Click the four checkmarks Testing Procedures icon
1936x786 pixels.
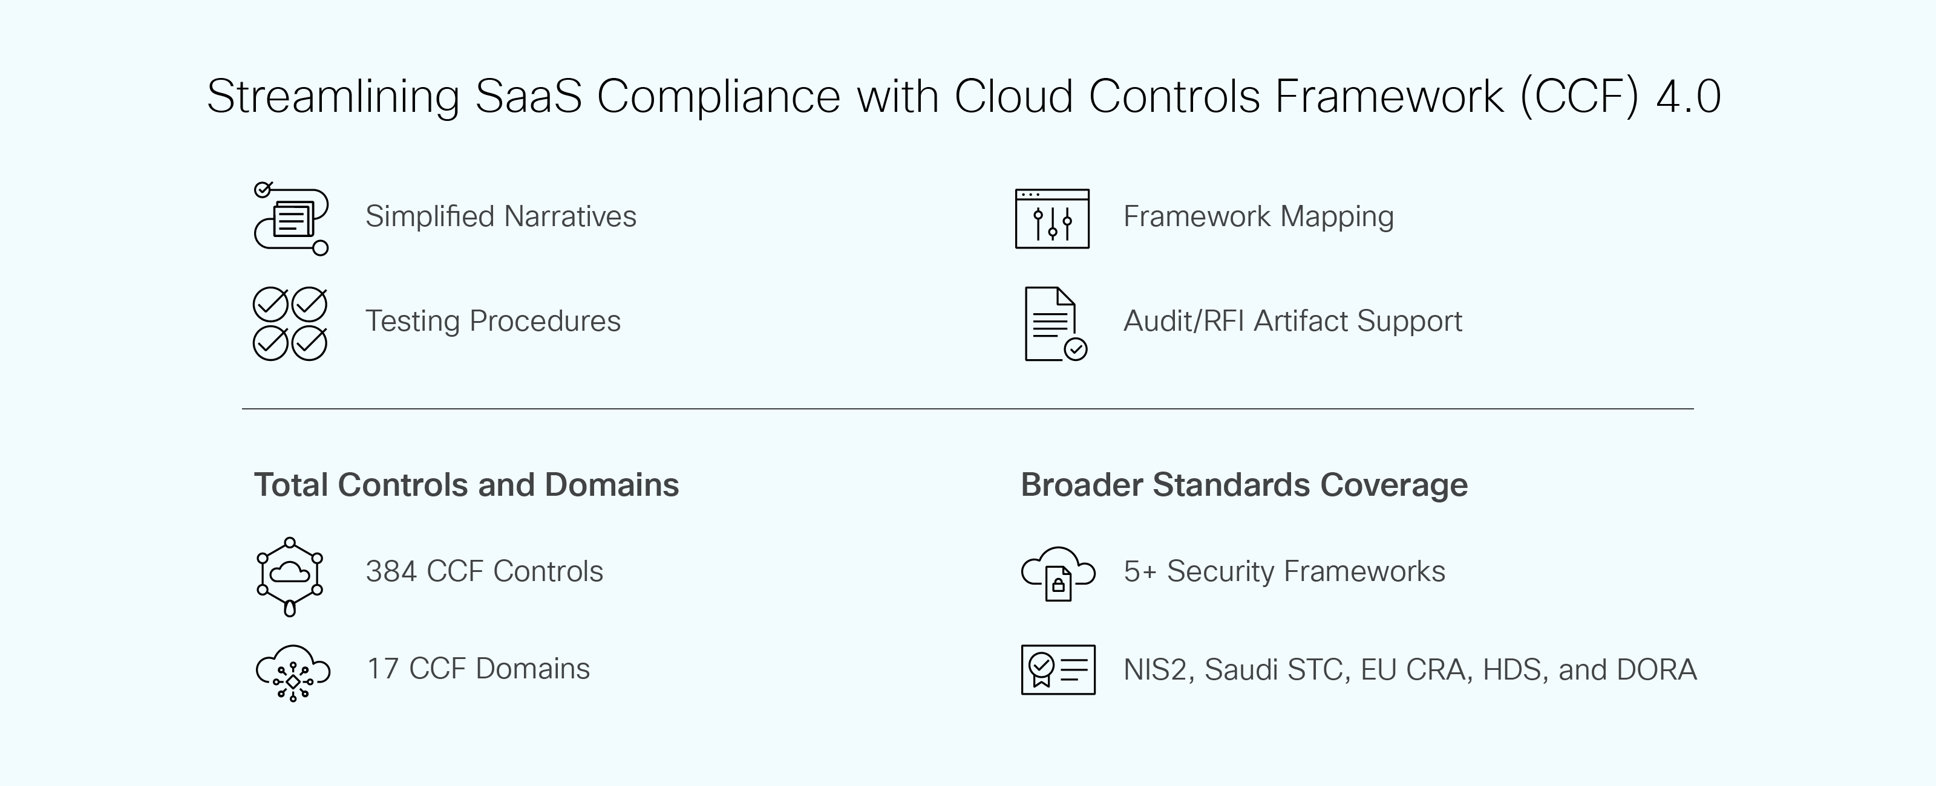(x=290, y=324)
